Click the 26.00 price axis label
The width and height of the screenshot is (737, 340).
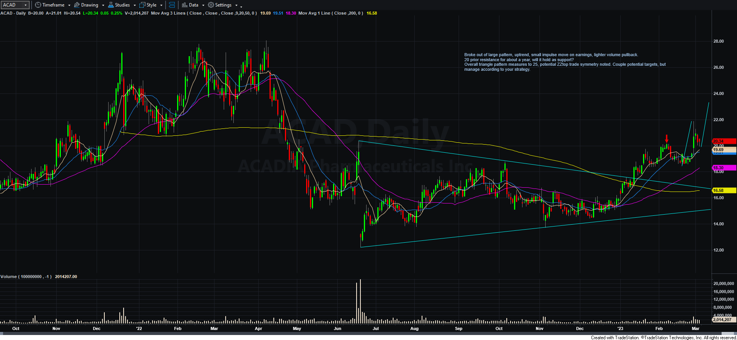719,67
